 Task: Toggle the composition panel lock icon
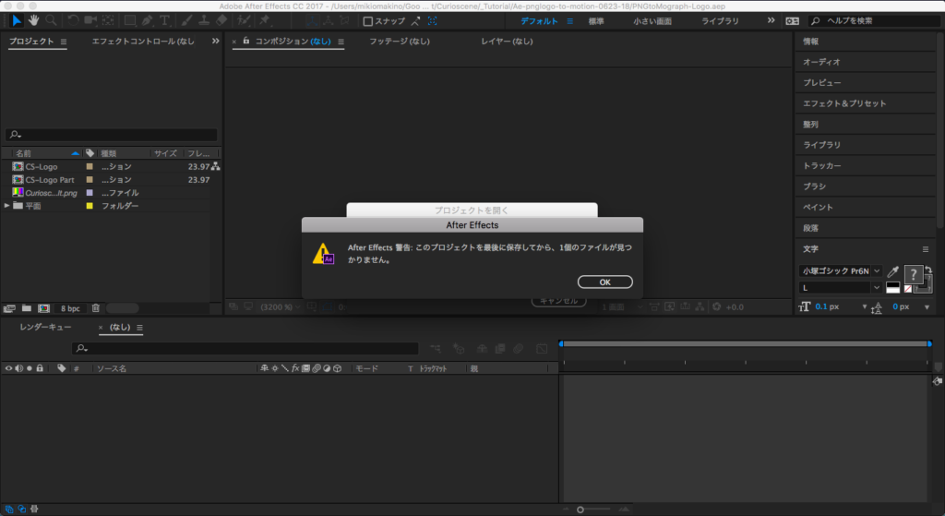[245, 41]
